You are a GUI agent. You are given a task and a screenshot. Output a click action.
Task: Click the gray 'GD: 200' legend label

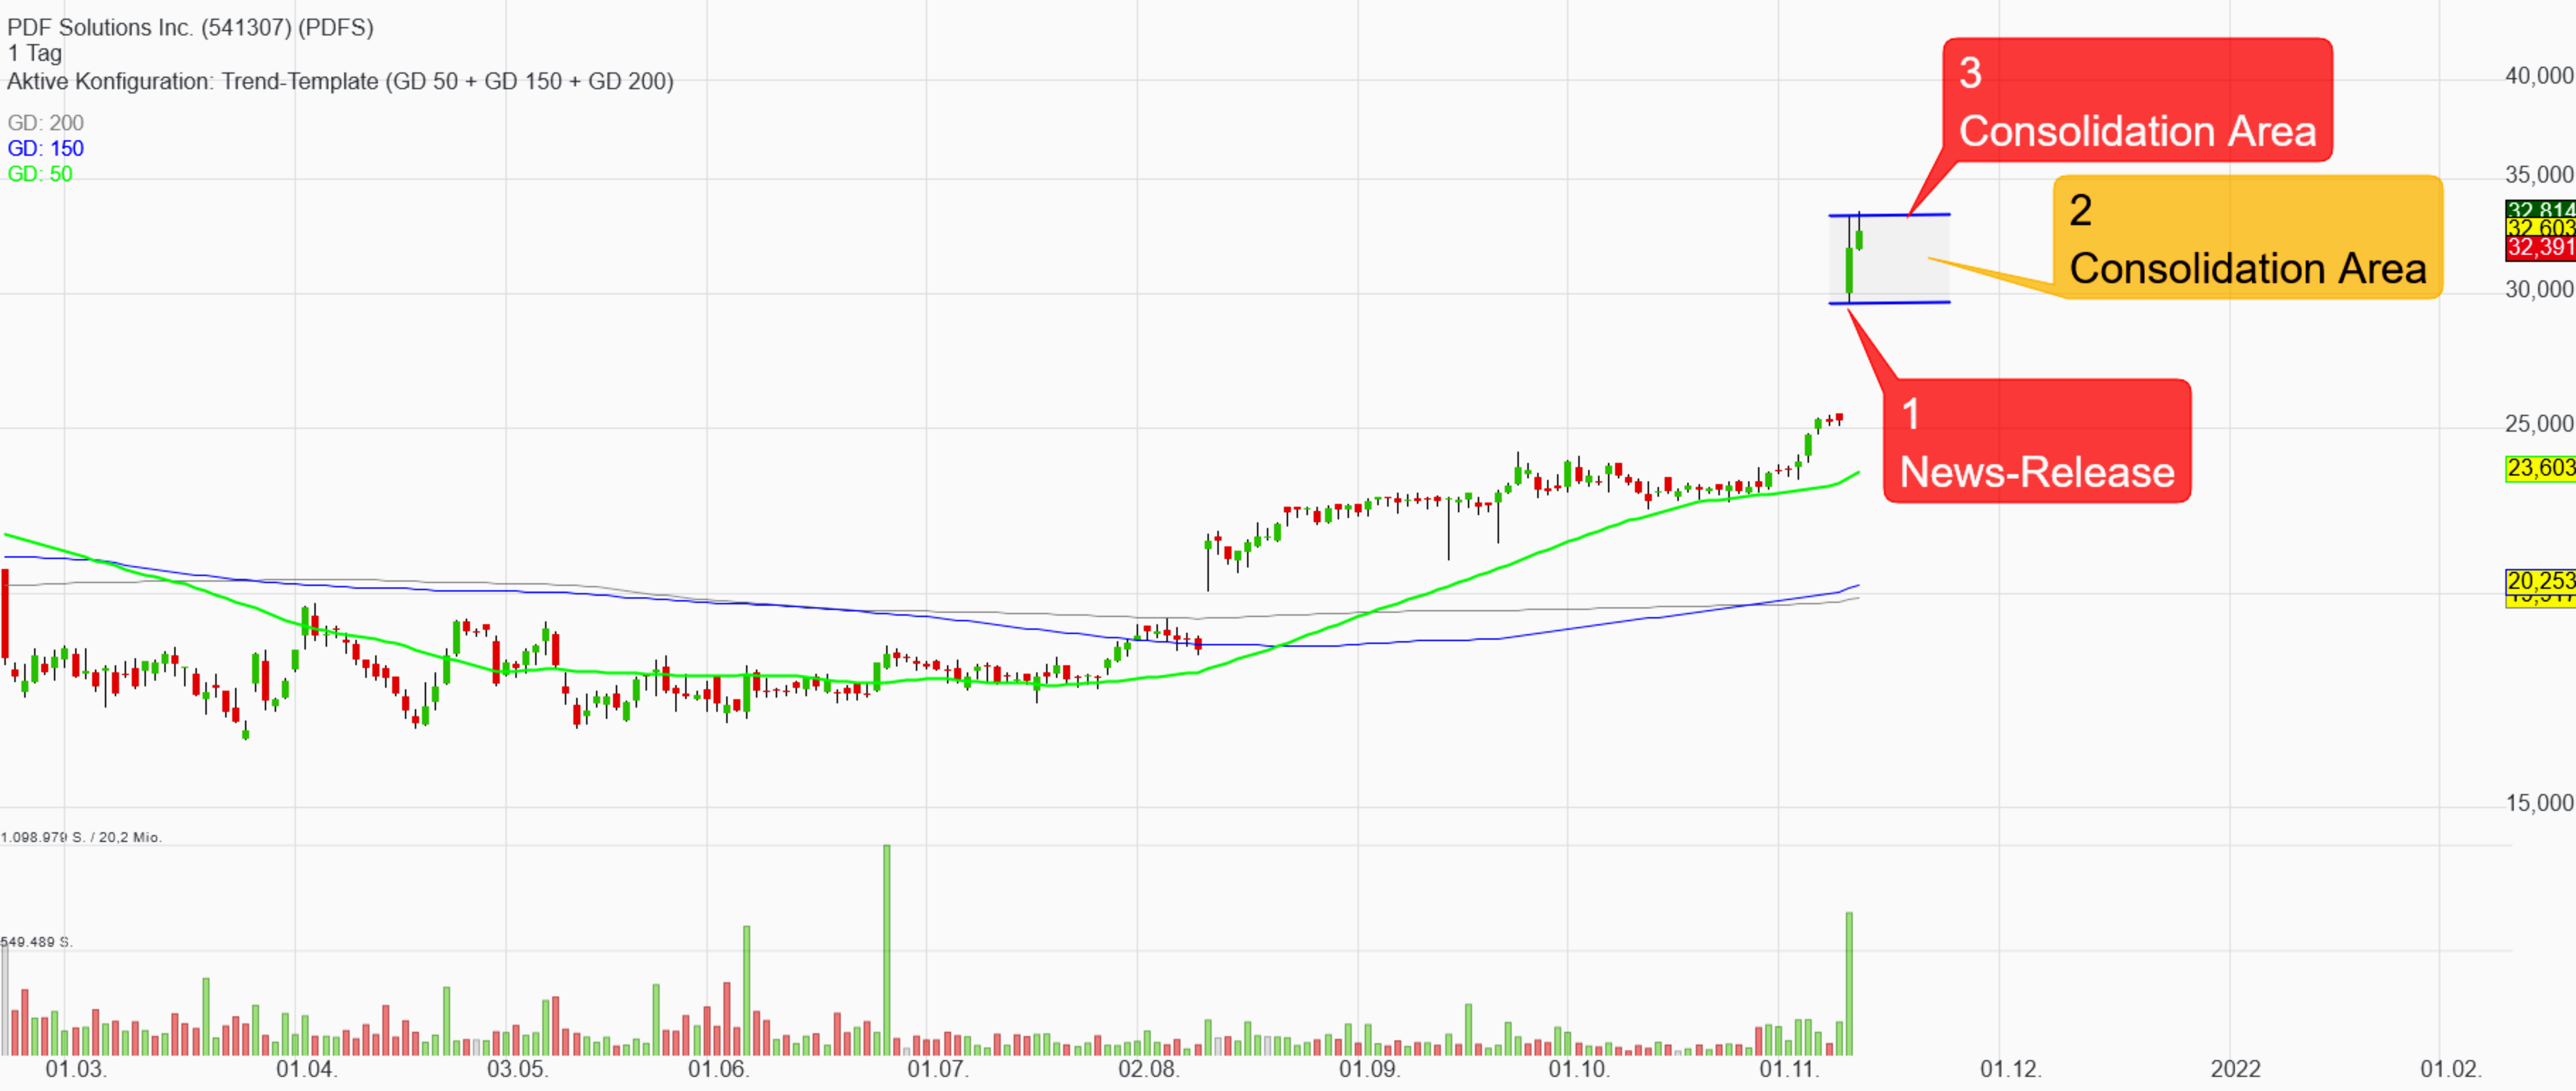tap(45, 123)
